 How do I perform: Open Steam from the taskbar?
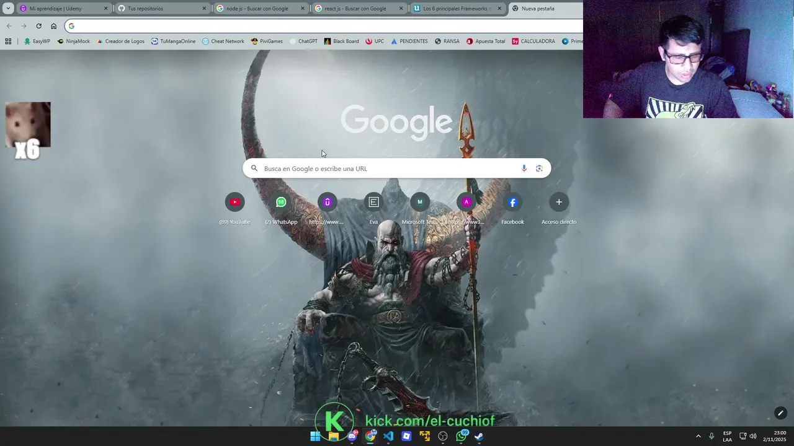(x=479, y=436)
